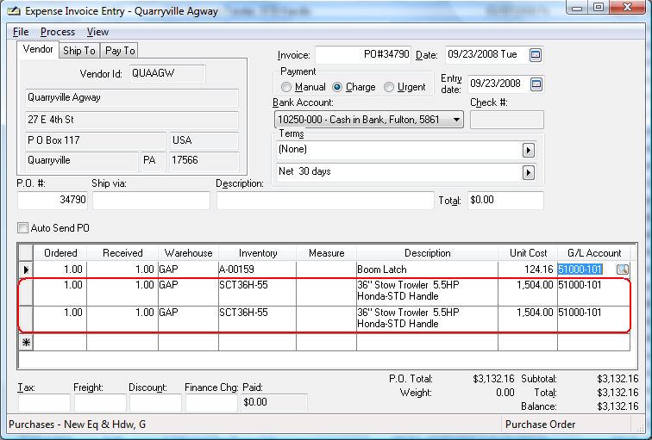Click into the Freight input field
652x440 pixels.
[x=99, y=403]
